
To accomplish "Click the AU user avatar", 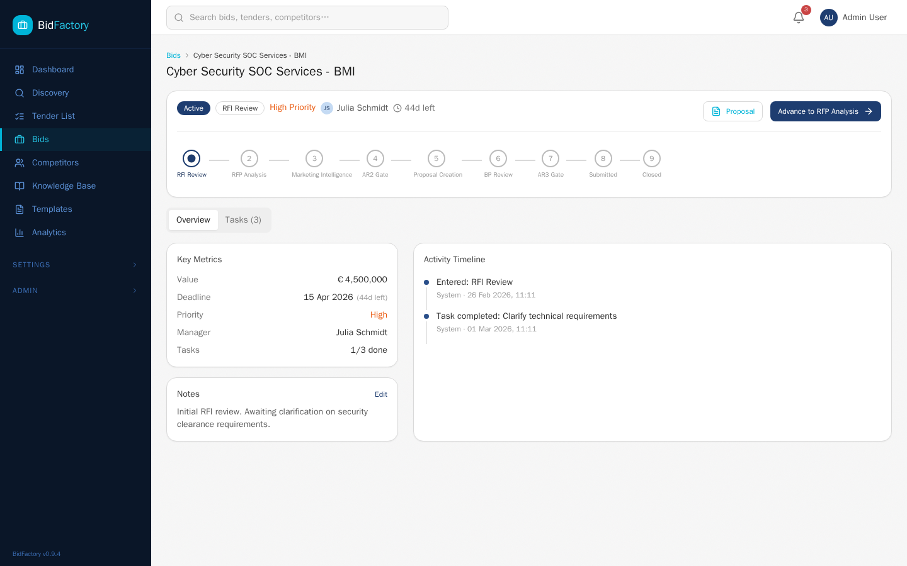I will (829, 18).
